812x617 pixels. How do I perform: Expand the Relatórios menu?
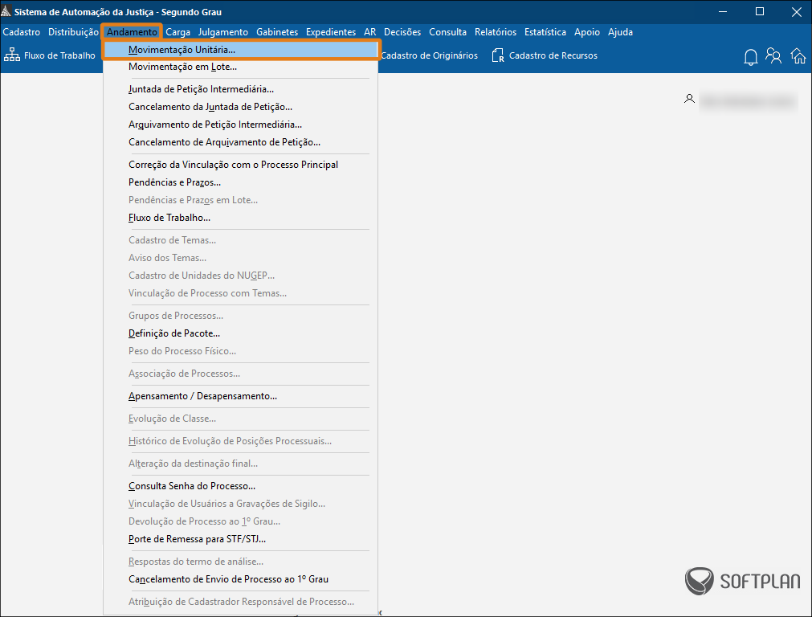pyautogui.click(x=496, y=32)
